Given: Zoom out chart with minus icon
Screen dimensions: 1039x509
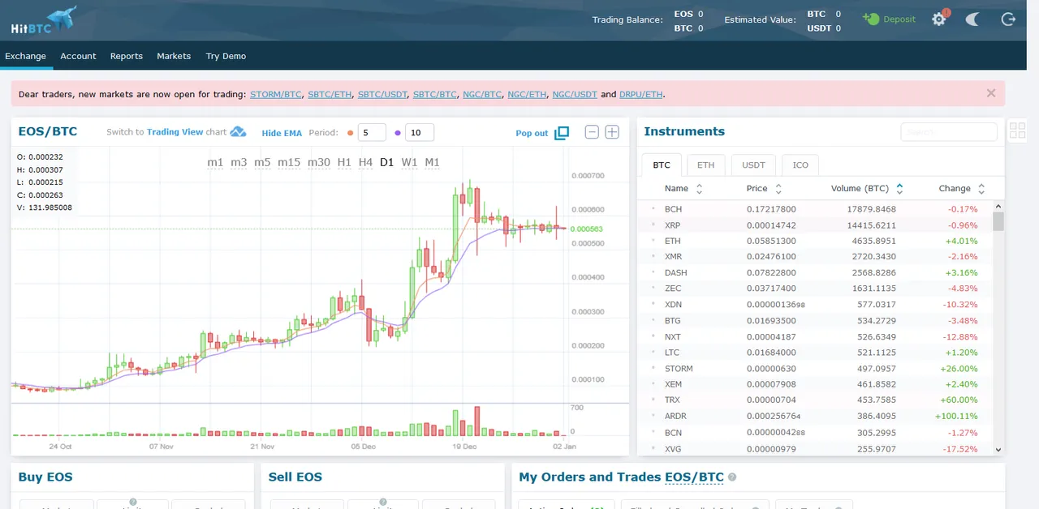Looking at the screenshot, I should click(x=592, y=132).
